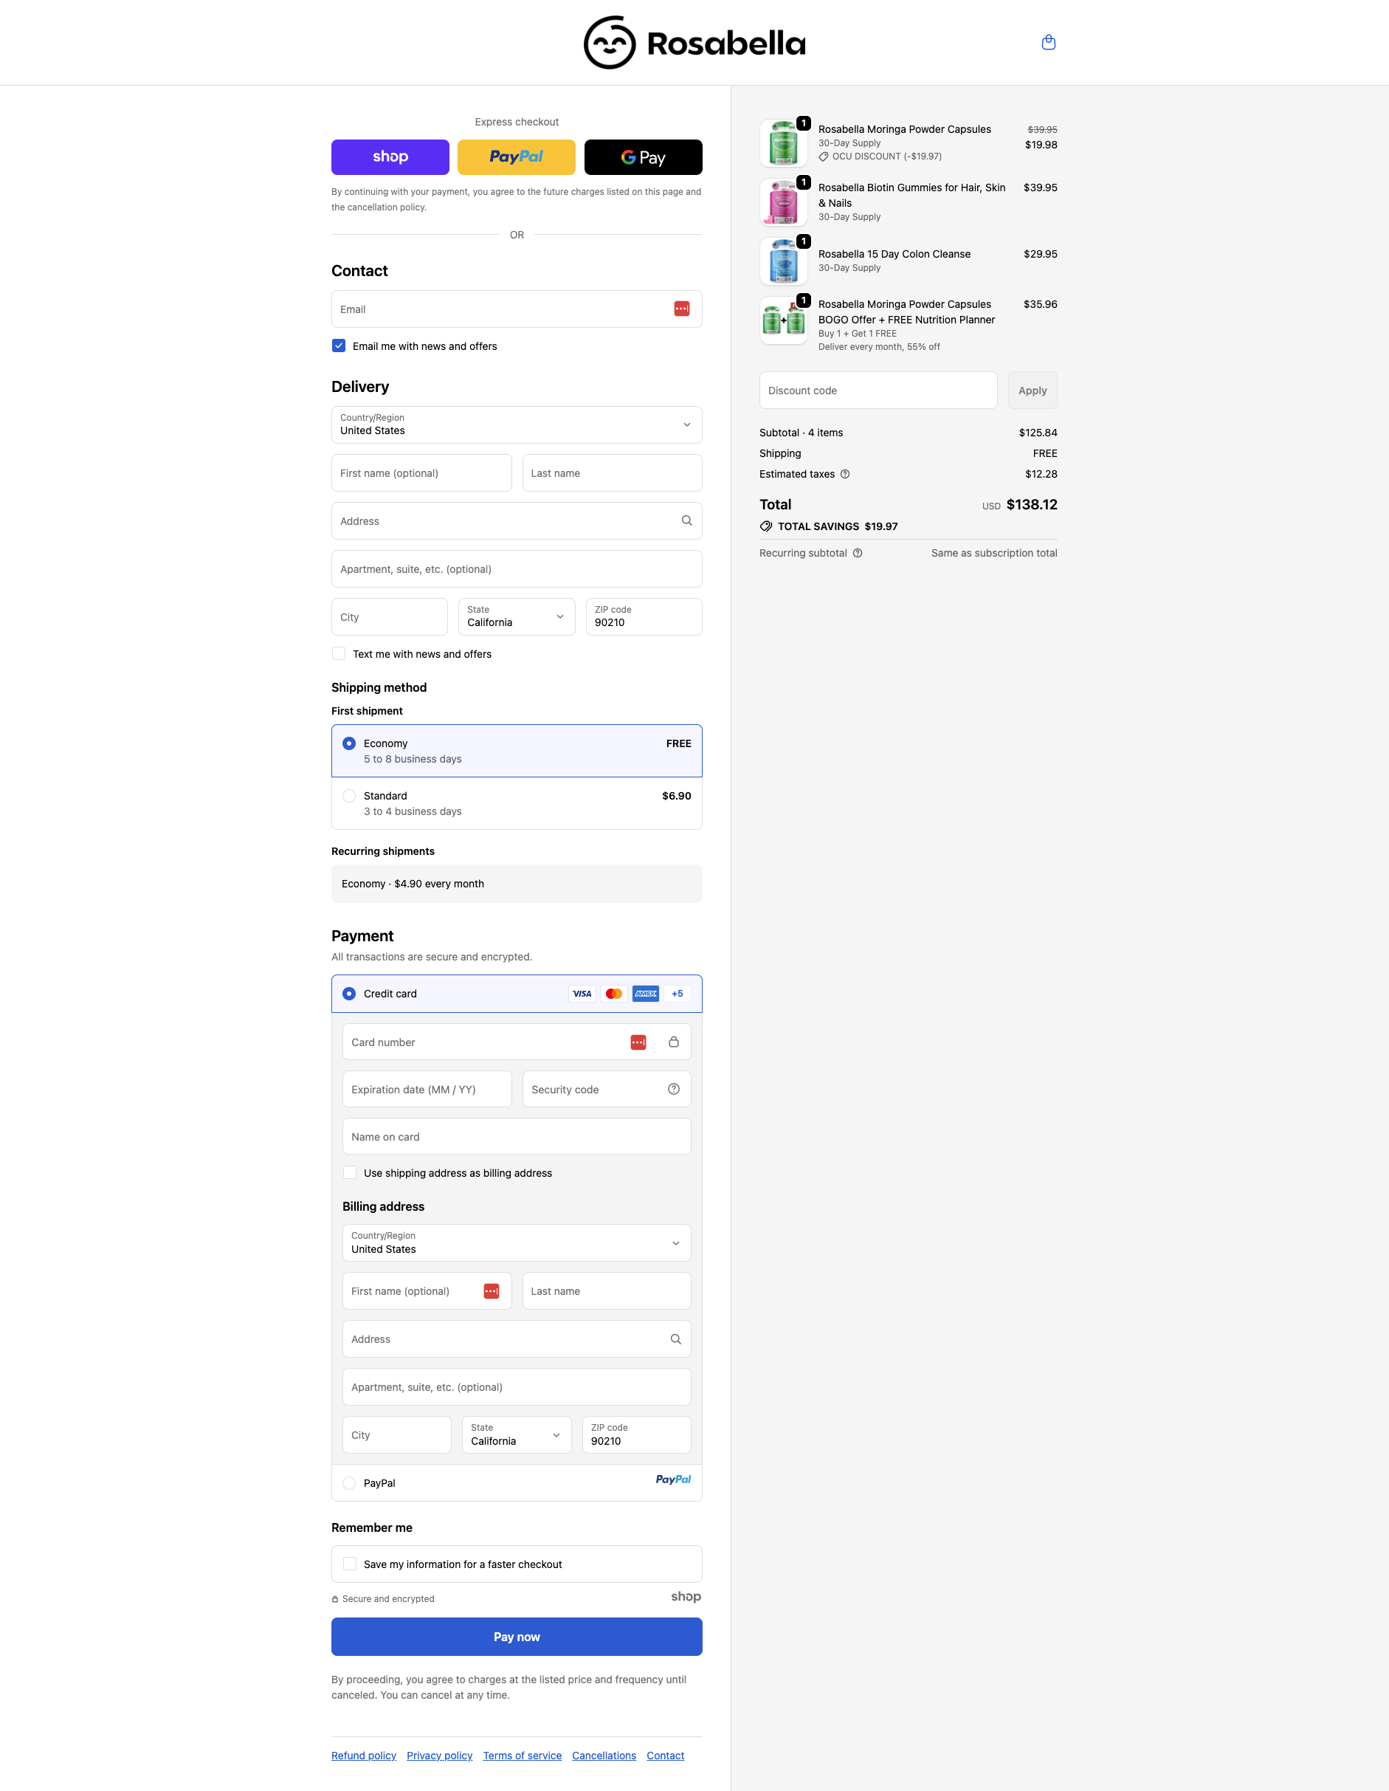Click the Billing Last name field
The height and width of the screenshot is (1791, 1389).
(x=607, y=1290)
